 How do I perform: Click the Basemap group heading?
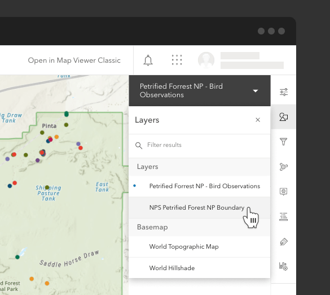click(152, 227)
